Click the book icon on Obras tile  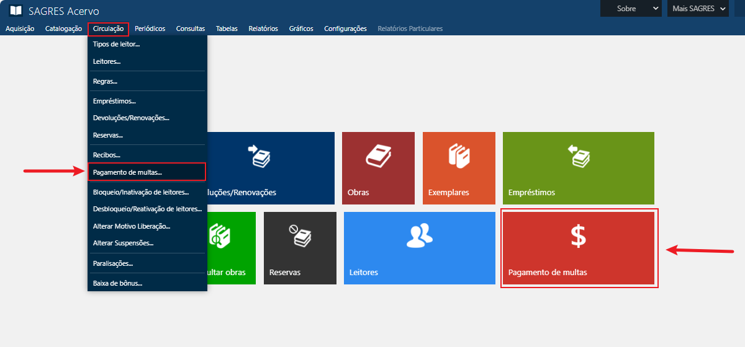pos(377,156)
